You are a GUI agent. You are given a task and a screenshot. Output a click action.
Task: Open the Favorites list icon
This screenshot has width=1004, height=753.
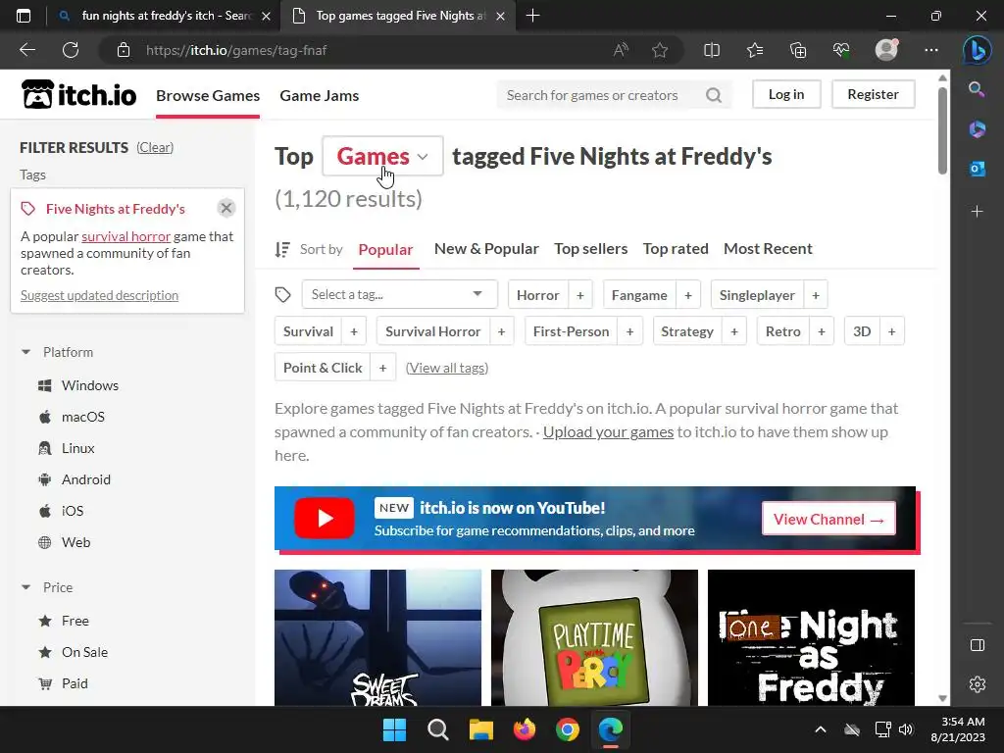click(755, 50)
